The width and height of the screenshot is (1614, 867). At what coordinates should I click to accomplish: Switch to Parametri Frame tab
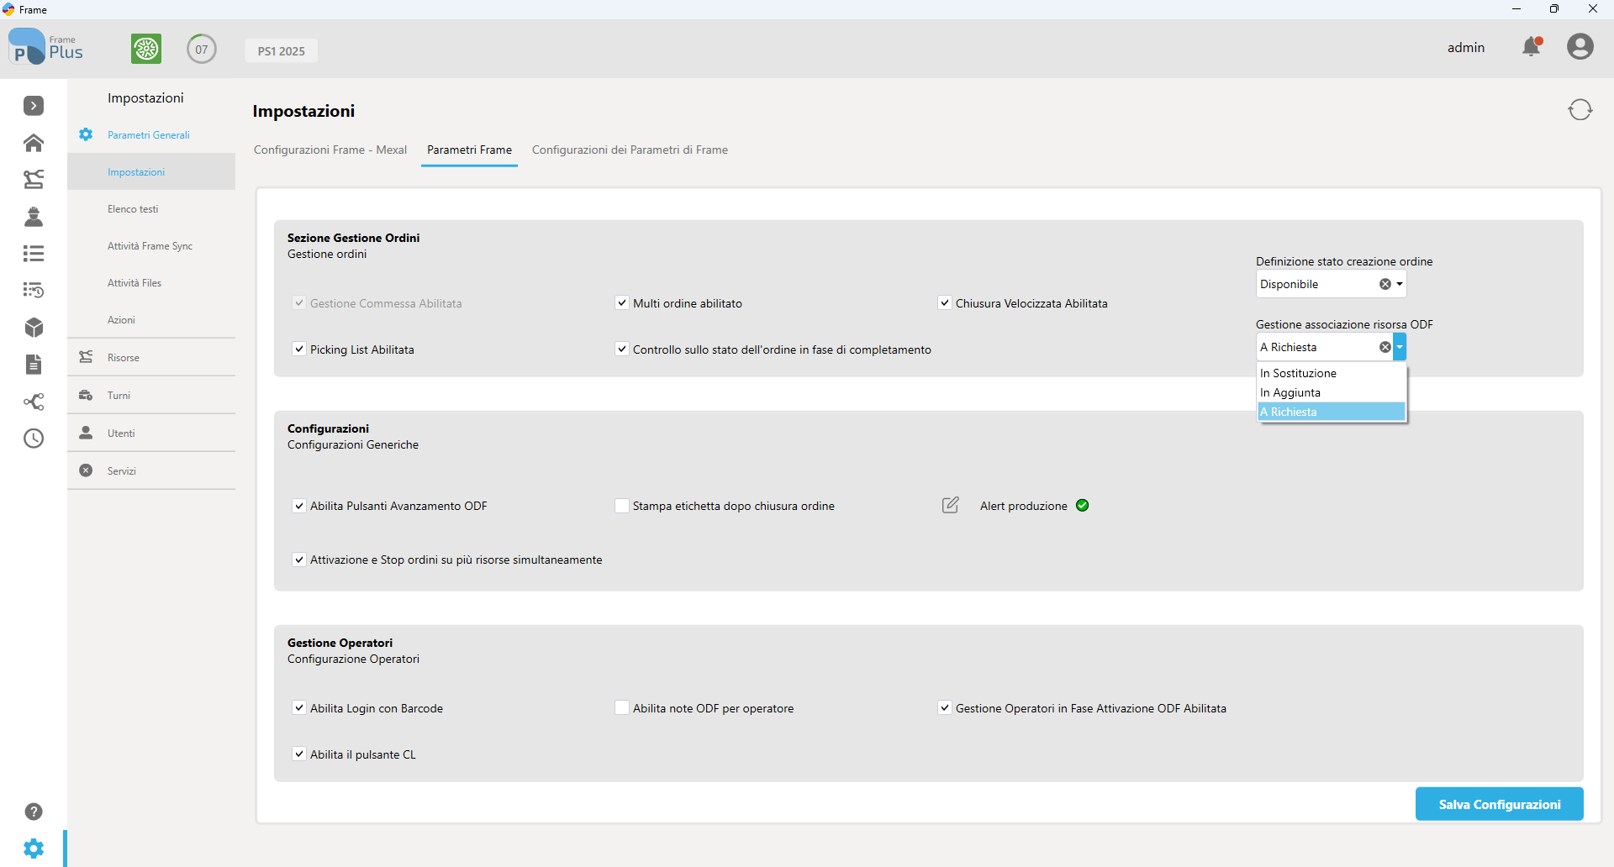pos(469,150)
